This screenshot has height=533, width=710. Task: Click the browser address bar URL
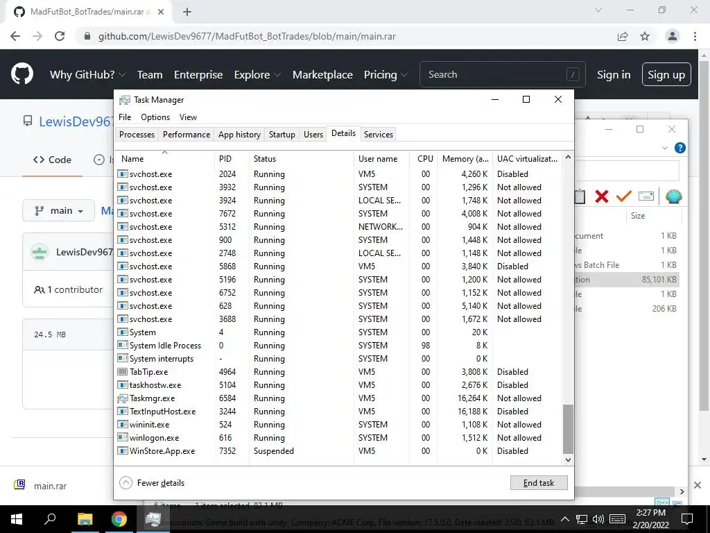click(x=248, y=36)
